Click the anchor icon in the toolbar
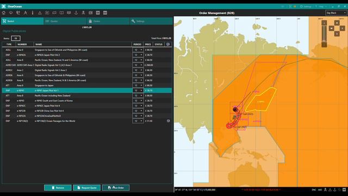 (x=76, y=13)
